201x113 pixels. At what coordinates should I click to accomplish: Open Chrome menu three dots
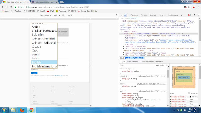pos(198,7)
